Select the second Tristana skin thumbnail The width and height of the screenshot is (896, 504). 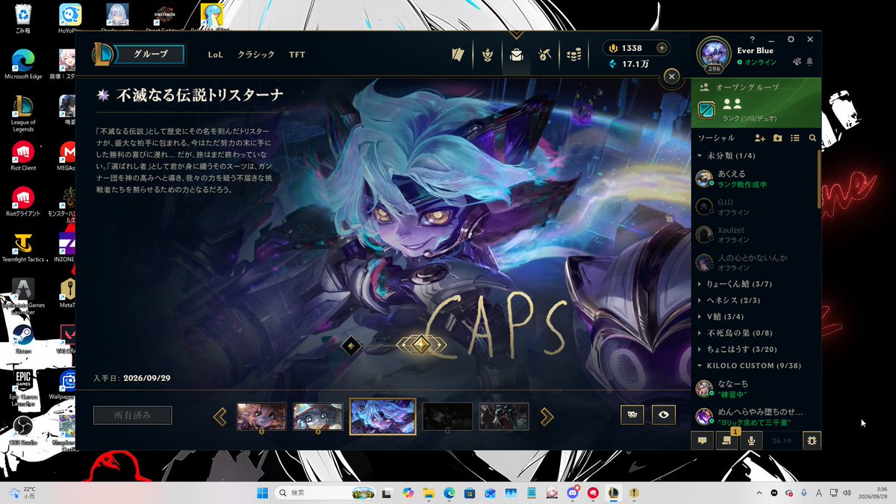pos(318,416)
